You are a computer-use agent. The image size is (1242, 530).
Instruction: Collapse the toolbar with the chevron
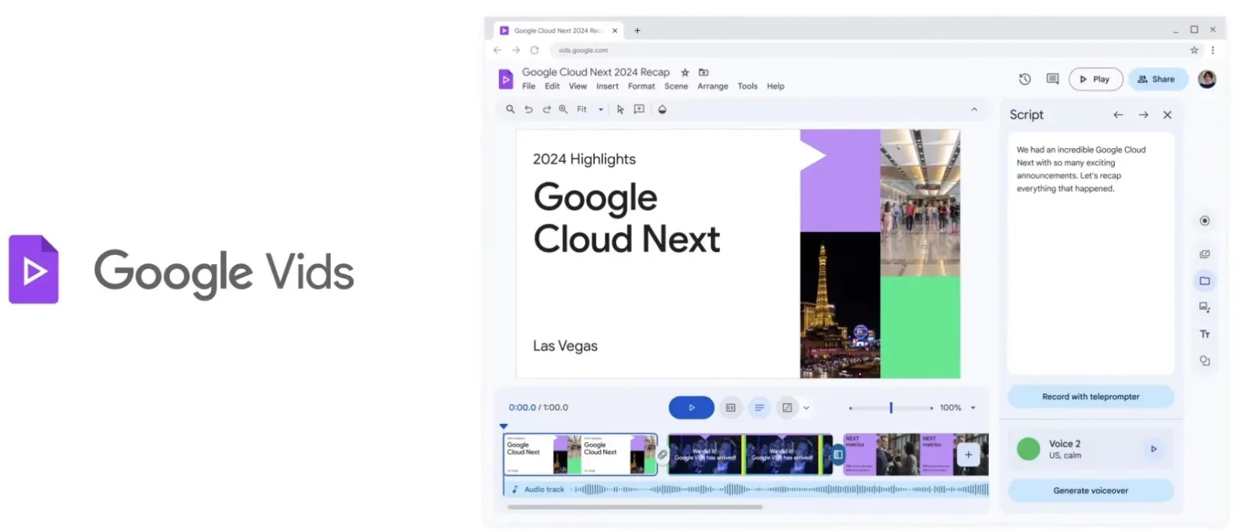[x=974, y=109]
